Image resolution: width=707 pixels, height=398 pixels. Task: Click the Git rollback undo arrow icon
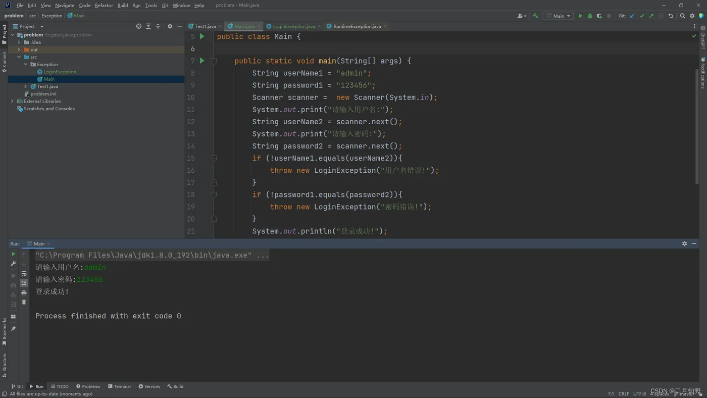click(671, 16)
